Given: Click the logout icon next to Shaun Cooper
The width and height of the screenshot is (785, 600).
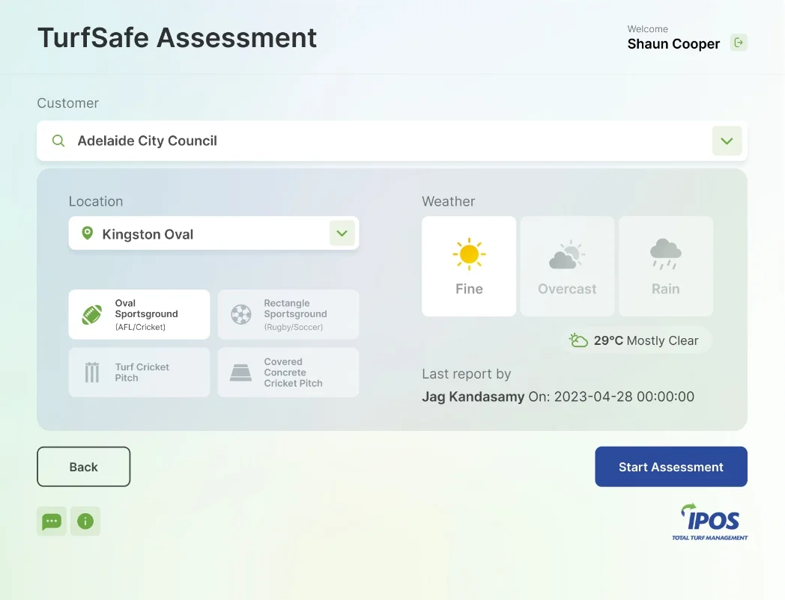Looking at the screenshot, I should (x=739, y=43).
